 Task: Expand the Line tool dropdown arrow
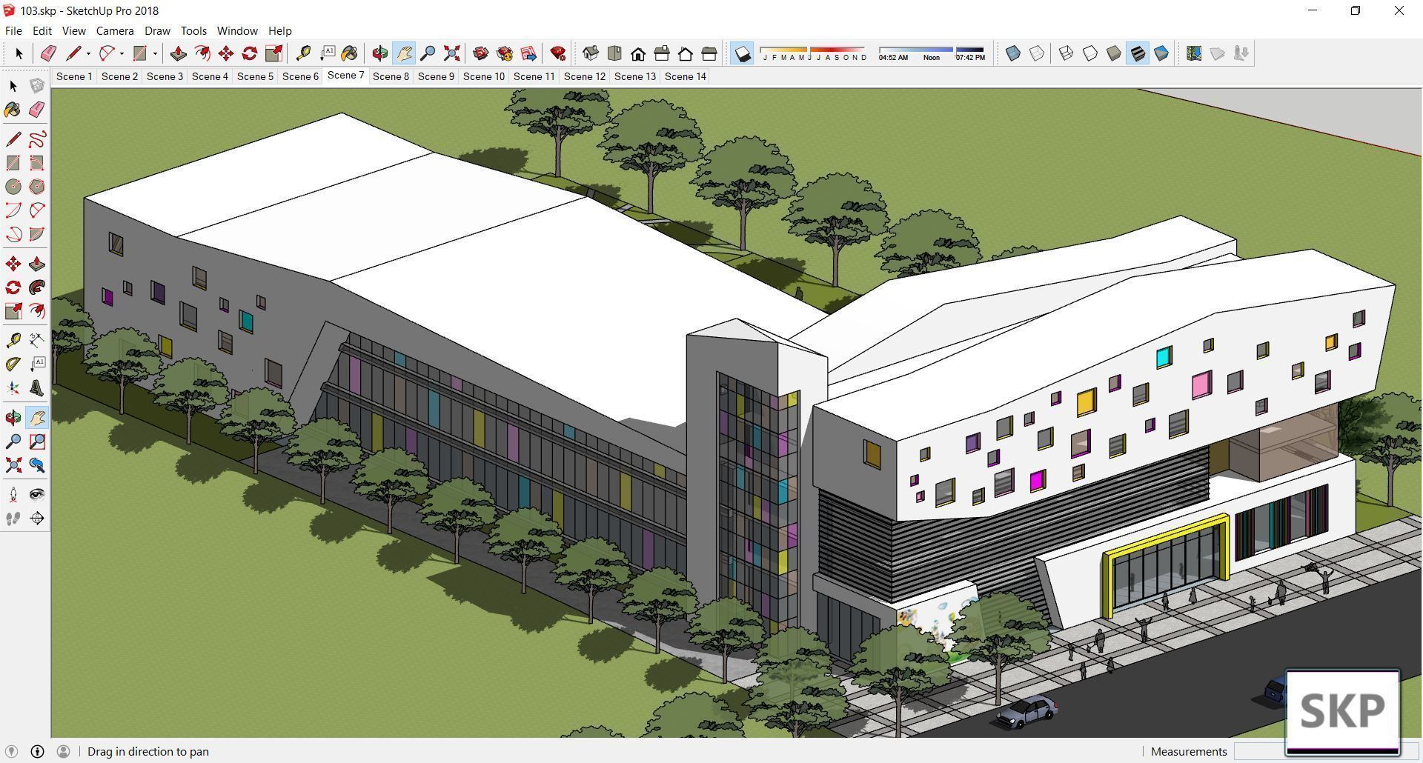[88, 53]
